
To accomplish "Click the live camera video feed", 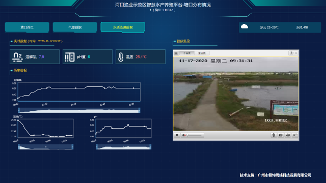I will pos(236,94).
